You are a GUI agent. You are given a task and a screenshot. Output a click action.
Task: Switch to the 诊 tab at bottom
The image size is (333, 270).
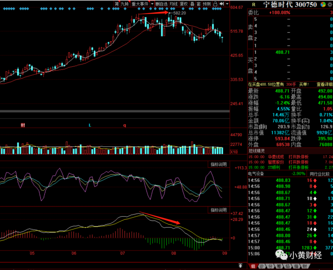pos(262,266)
